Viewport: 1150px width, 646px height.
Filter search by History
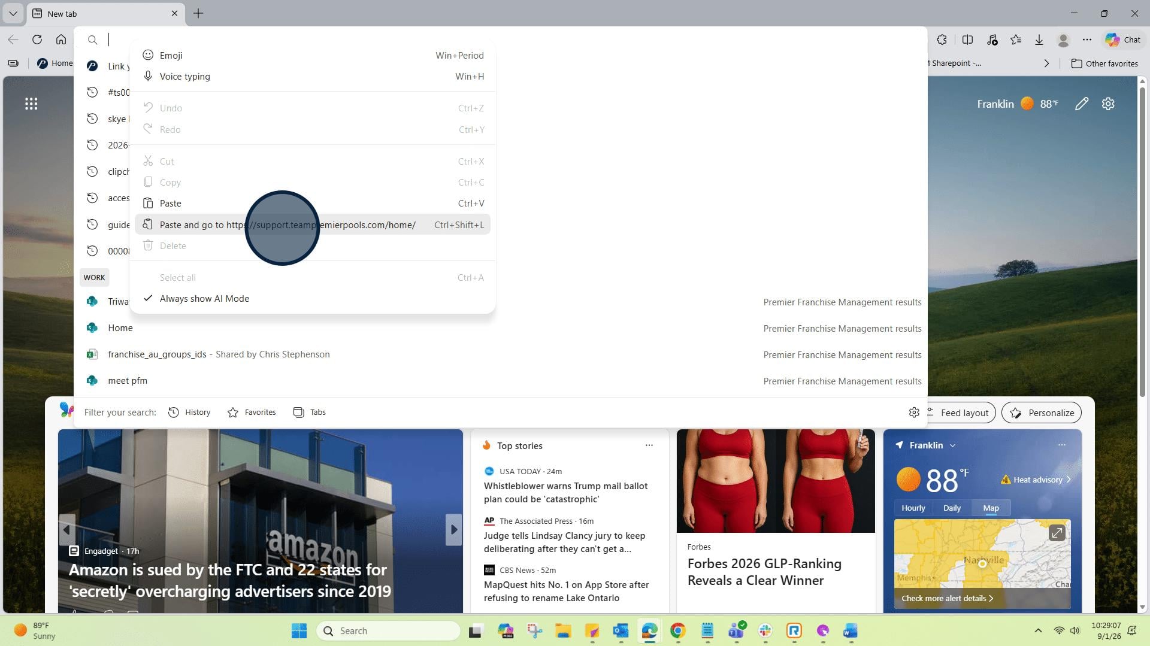click(x=189, y=413)
